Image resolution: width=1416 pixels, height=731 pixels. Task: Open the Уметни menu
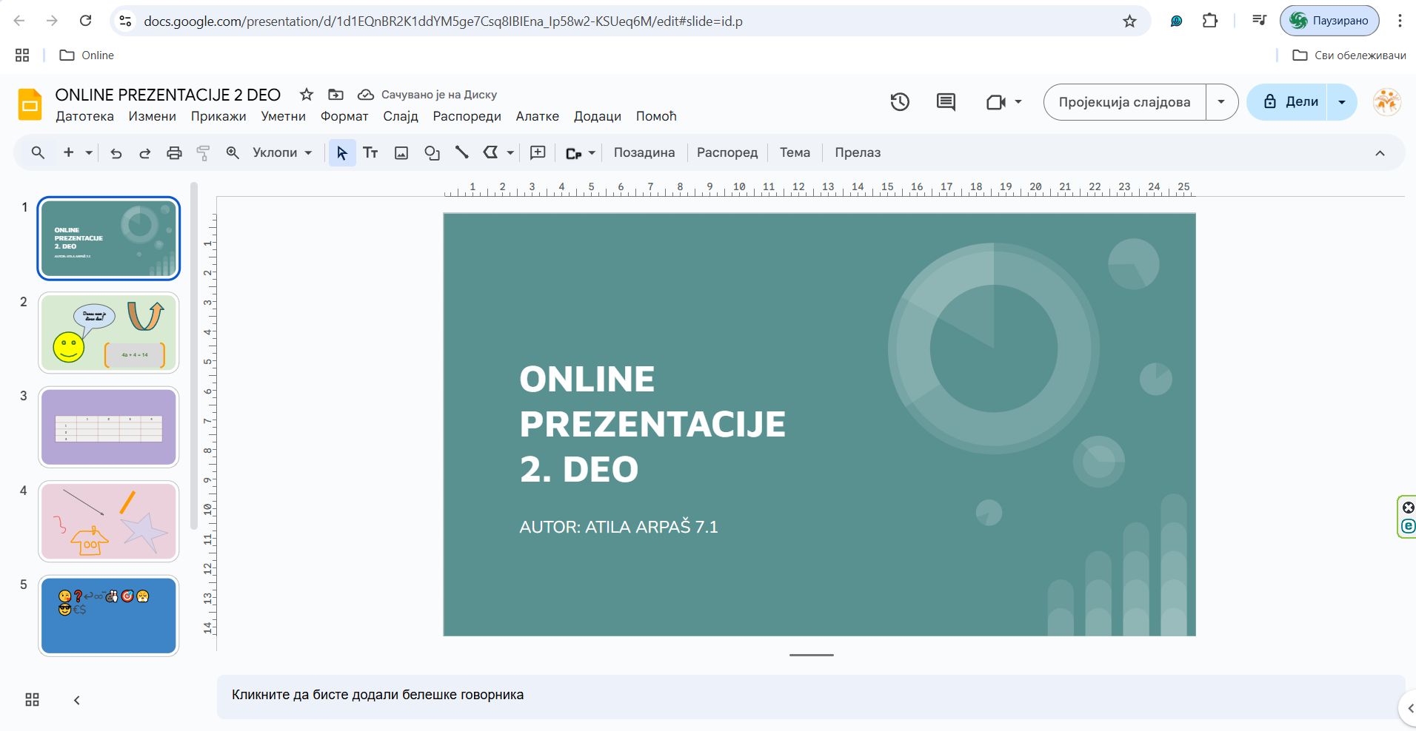coord(283,116)
